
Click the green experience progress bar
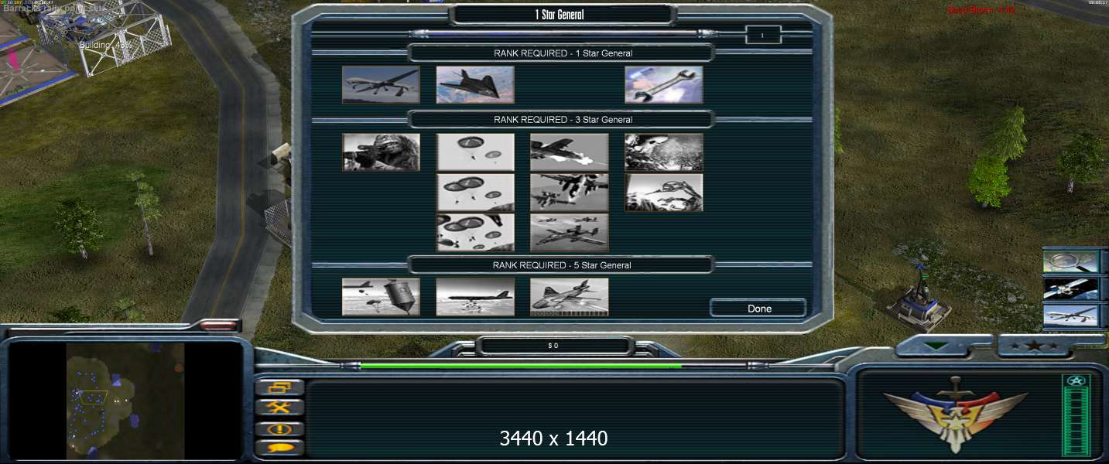553,366
